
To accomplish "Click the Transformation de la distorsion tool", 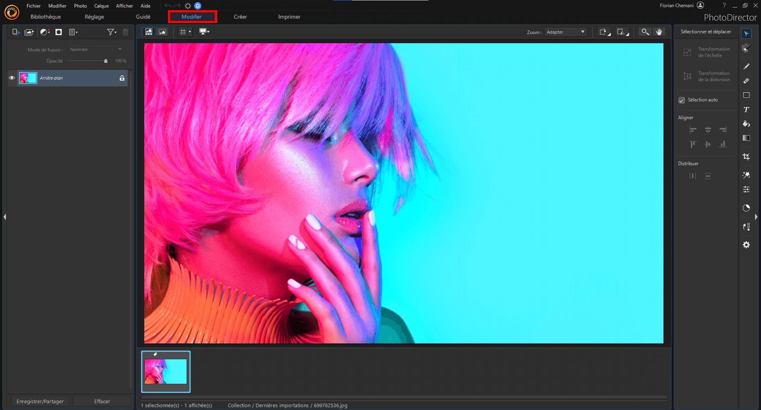I will [707, 77].
